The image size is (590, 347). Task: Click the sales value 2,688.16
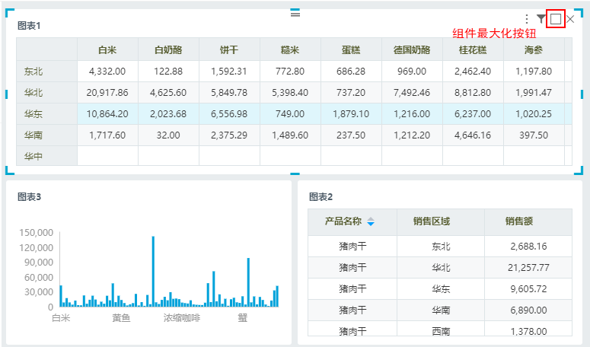click(x=528, y=247)
